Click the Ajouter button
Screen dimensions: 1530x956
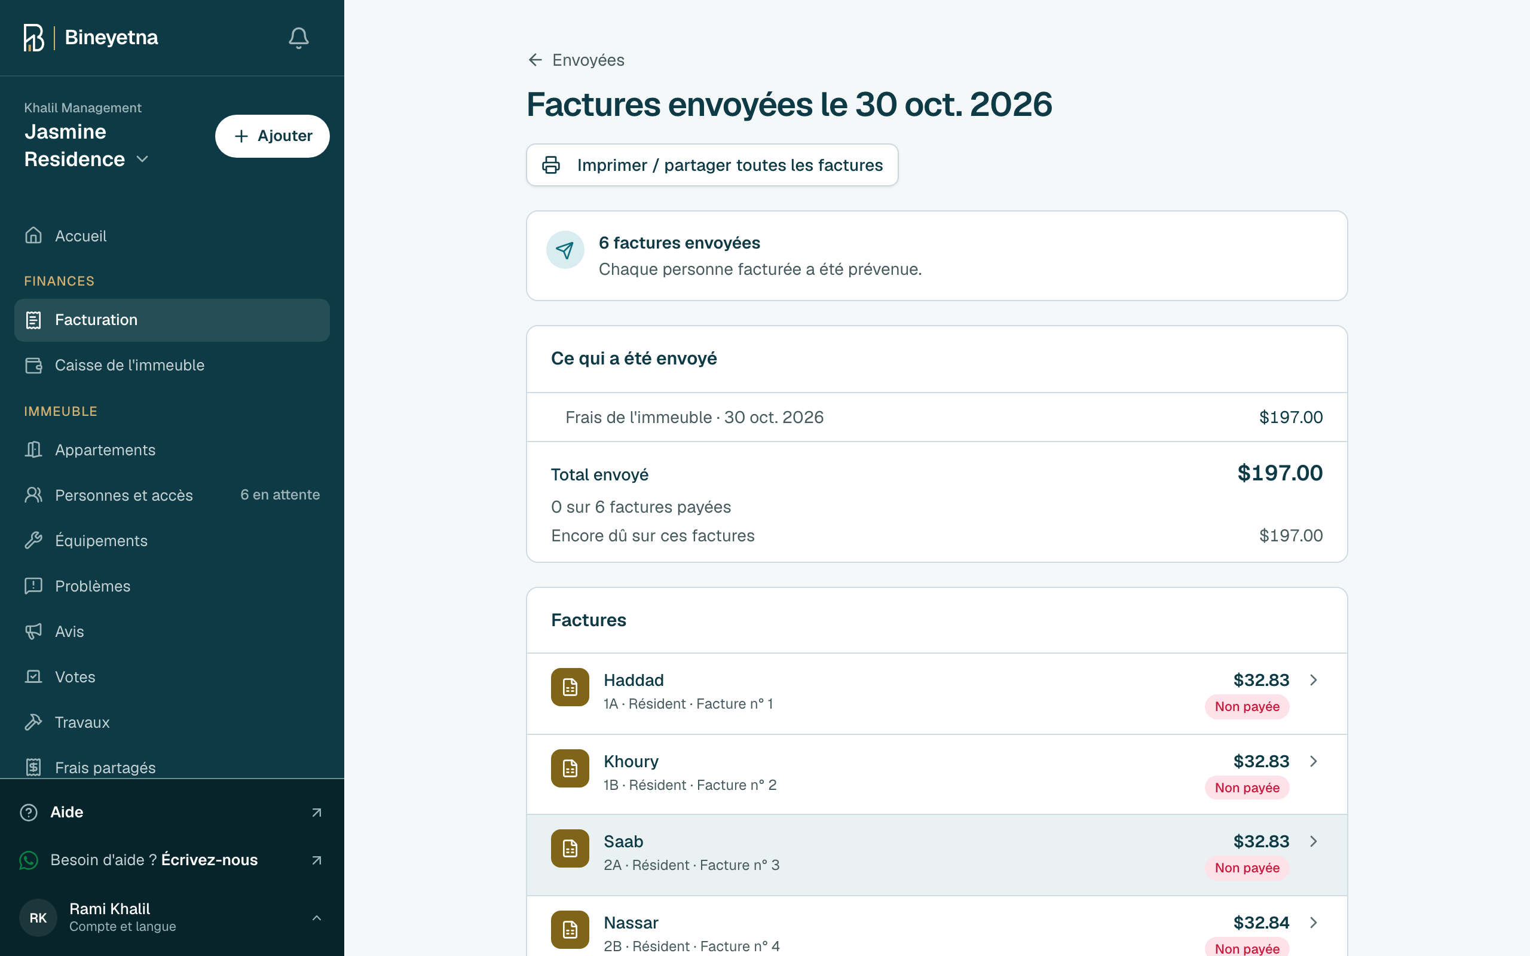(x=273, y=136)
